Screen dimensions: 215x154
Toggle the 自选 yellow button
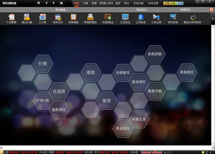pos(173,3)
